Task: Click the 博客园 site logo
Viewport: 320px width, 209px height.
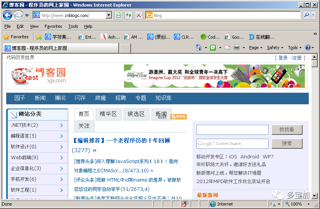Action: pyautogui.click(x=38, y=76)
